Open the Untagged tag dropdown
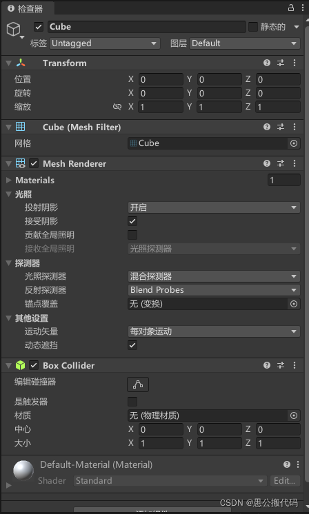Viewport: 309px width, 514px height. [x=105, y=43]
